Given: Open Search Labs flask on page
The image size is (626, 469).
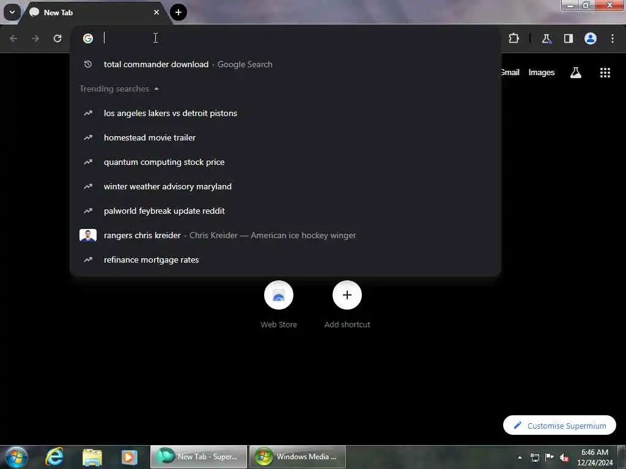Looking at the screenshot, I should [x=576, y=73].
